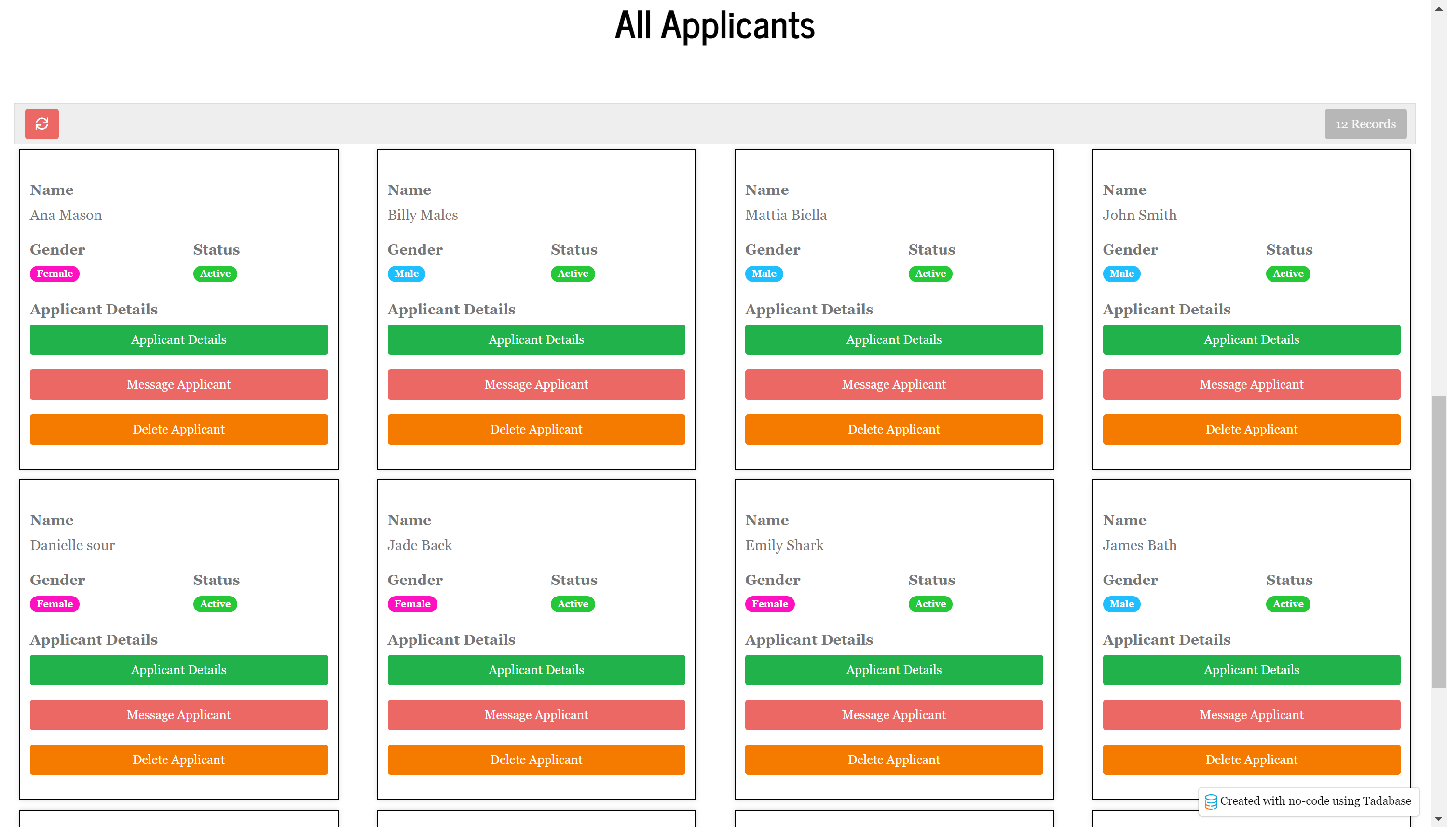Click the scrollbar down arrow
1447x827 pixels.
(x=1438, y=819)
